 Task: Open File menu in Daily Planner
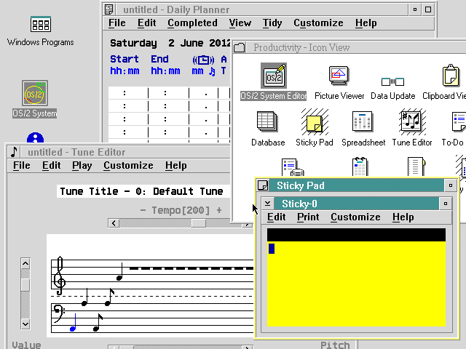point(116,23)
